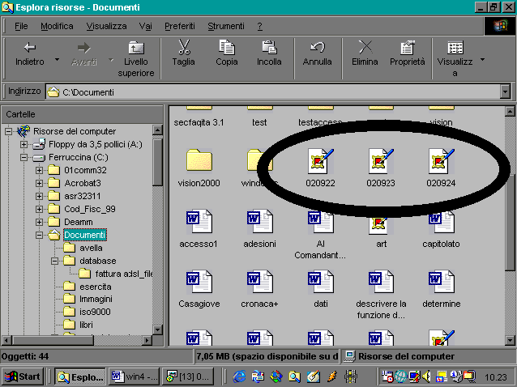Expand the Acrobat3 folder node
Screen dimensions: 517x387
click(x=39, y=183)
